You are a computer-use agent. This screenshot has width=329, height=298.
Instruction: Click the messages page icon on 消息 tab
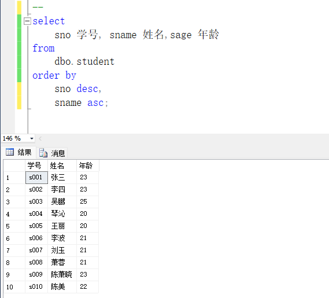(x=43, y=153)
